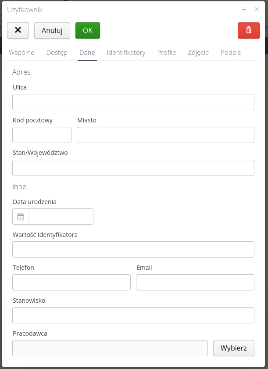Delete this user with the trash icon
This screenshot has height=369, width=268.
[249, 30]
